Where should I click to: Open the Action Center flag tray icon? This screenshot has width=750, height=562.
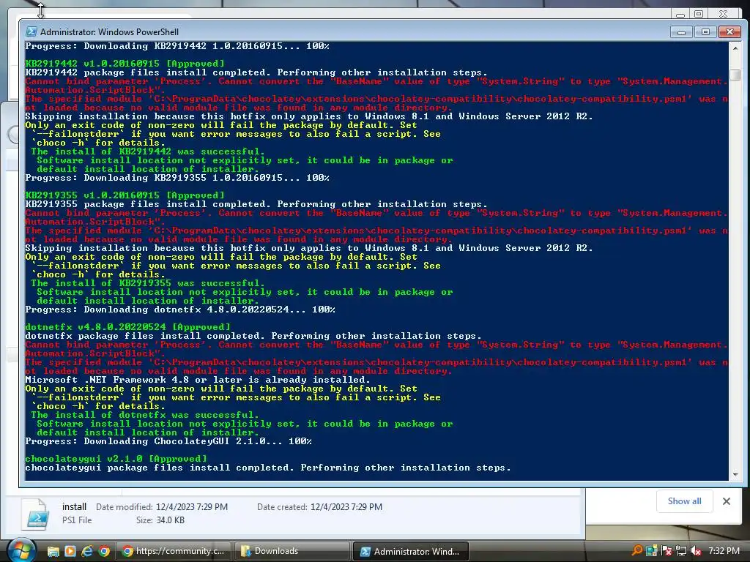666,550
